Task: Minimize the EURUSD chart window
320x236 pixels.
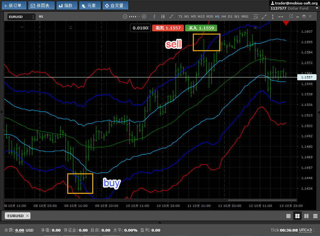Action: 298,16
